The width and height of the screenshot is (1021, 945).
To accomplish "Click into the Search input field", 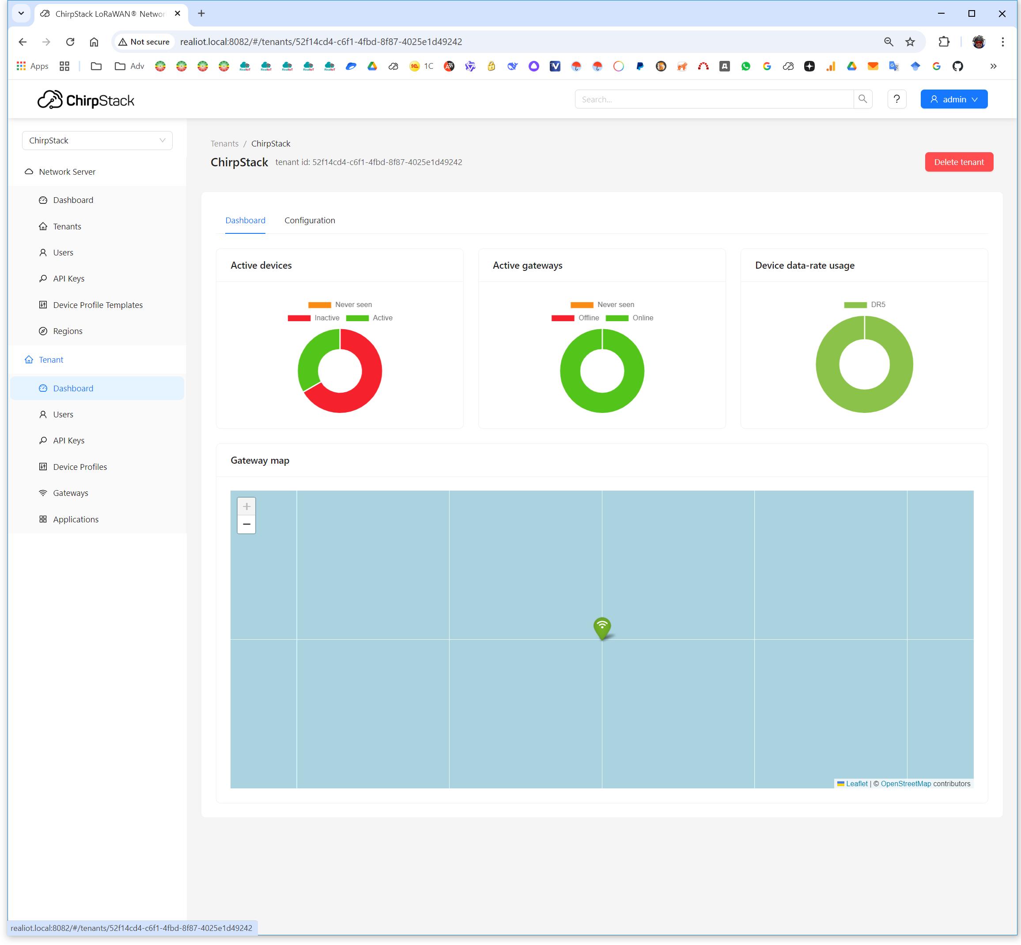I will click(714, 99).
